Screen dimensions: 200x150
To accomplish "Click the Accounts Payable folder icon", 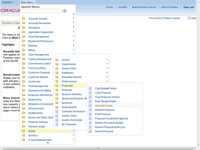I will [23, 19].
